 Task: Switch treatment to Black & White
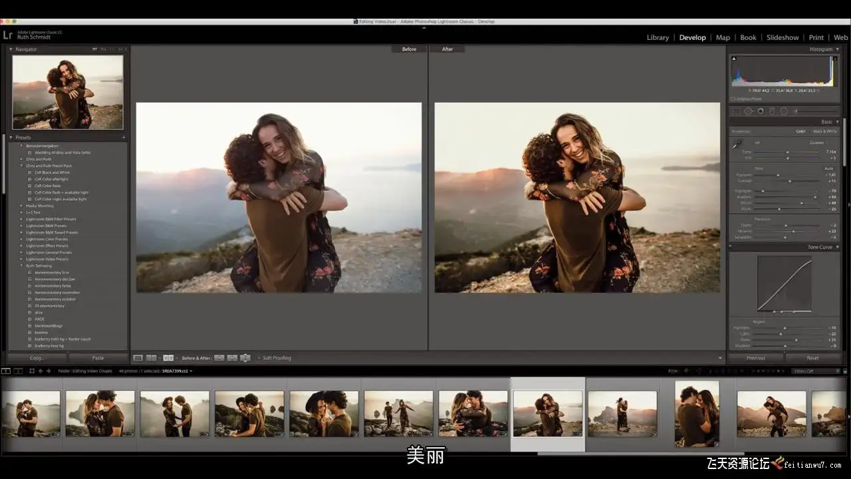click(x=825, y=131)
